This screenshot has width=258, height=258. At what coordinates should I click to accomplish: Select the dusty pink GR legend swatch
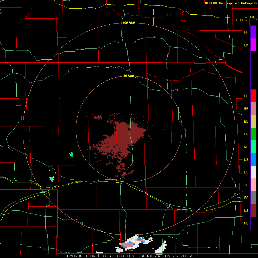[x=253, y=109]
